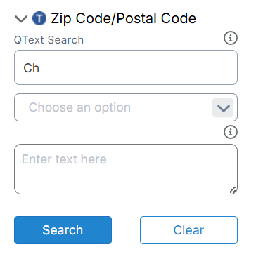This screenshot has width=256, height=254.
Task: Click the QText Search label
Action: (49, 40)
